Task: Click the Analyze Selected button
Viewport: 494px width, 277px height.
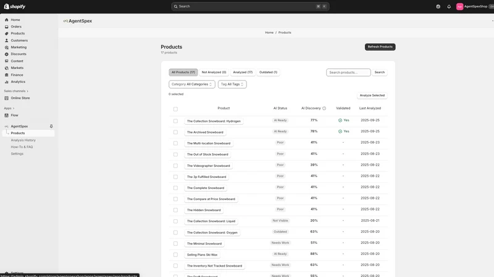Action: [372, 95]
